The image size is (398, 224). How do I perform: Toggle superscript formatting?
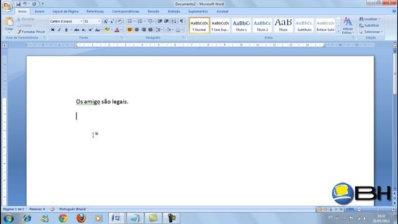tap(90, 30)
